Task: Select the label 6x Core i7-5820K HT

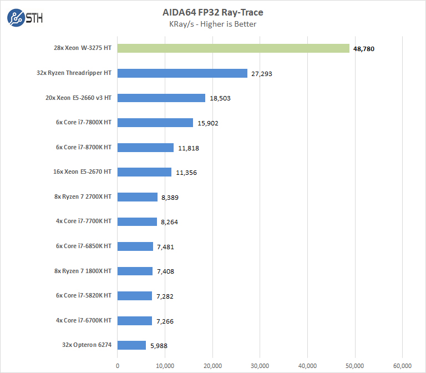Action: point(84,295)
